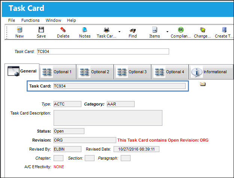Open the File menu

click(x=12, y=20)
